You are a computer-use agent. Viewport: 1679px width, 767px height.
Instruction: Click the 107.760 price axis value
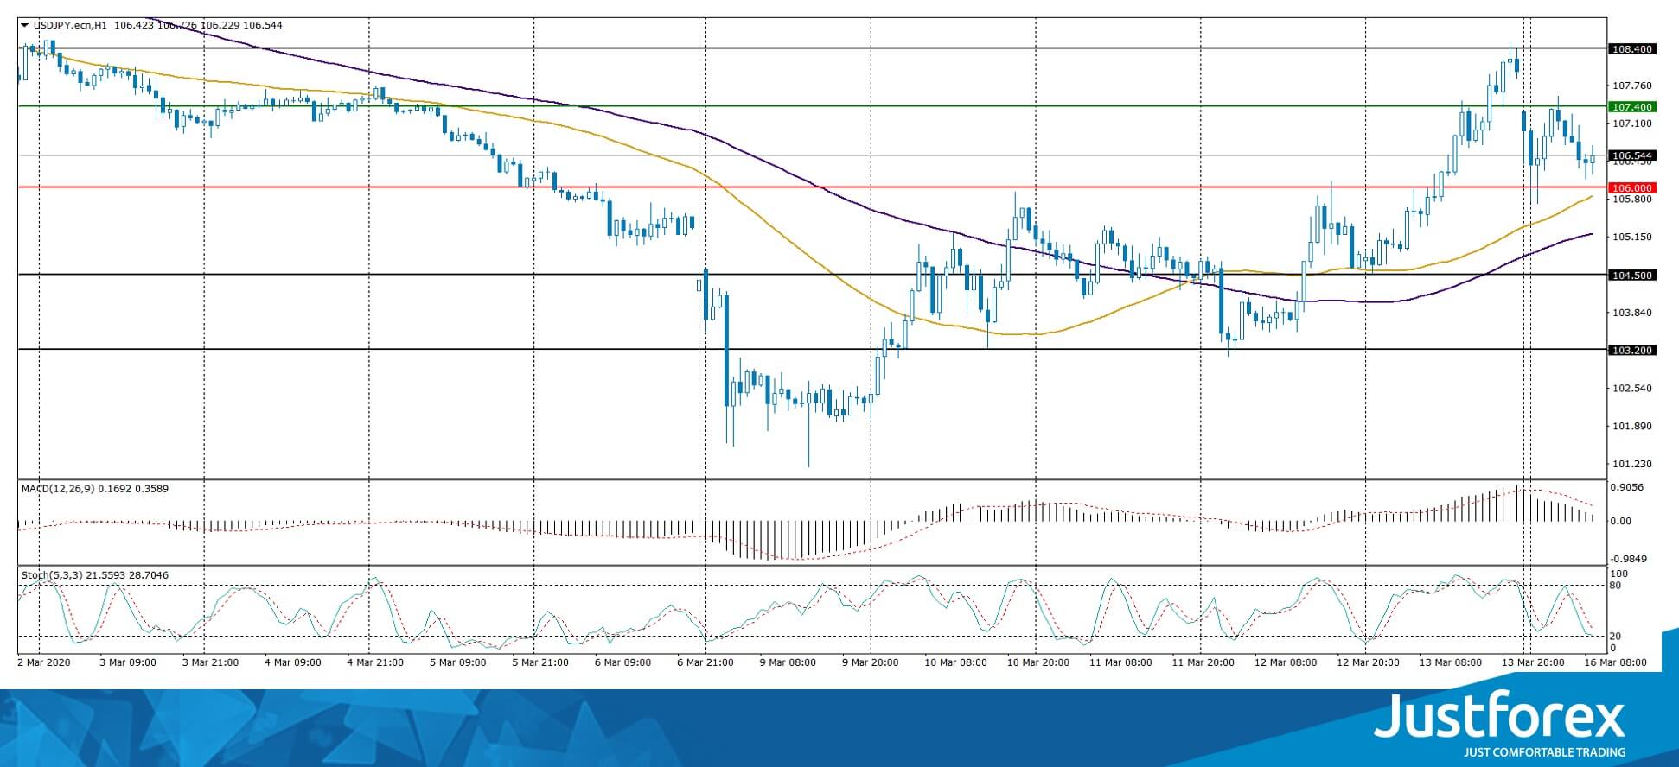click(1632, 86)
